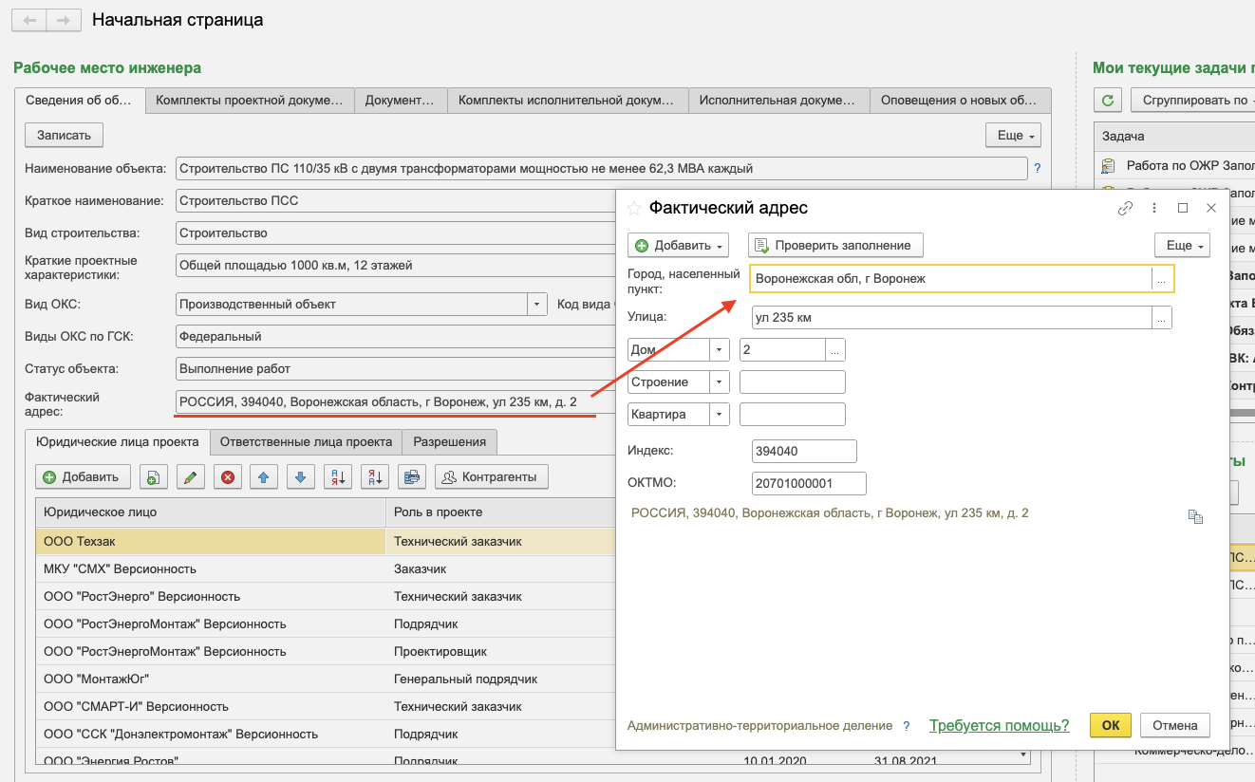Go forward with the right navigation arrow
Image resolution: width=1255 pixels, height=782 pixels.
63,20
